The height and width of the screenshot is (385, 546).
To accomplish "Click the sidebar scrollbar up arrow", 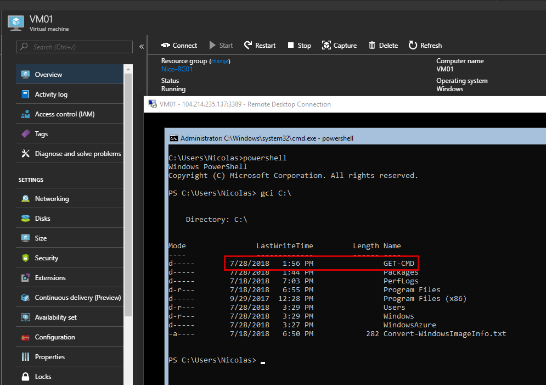I will click(x=128, y=69).
